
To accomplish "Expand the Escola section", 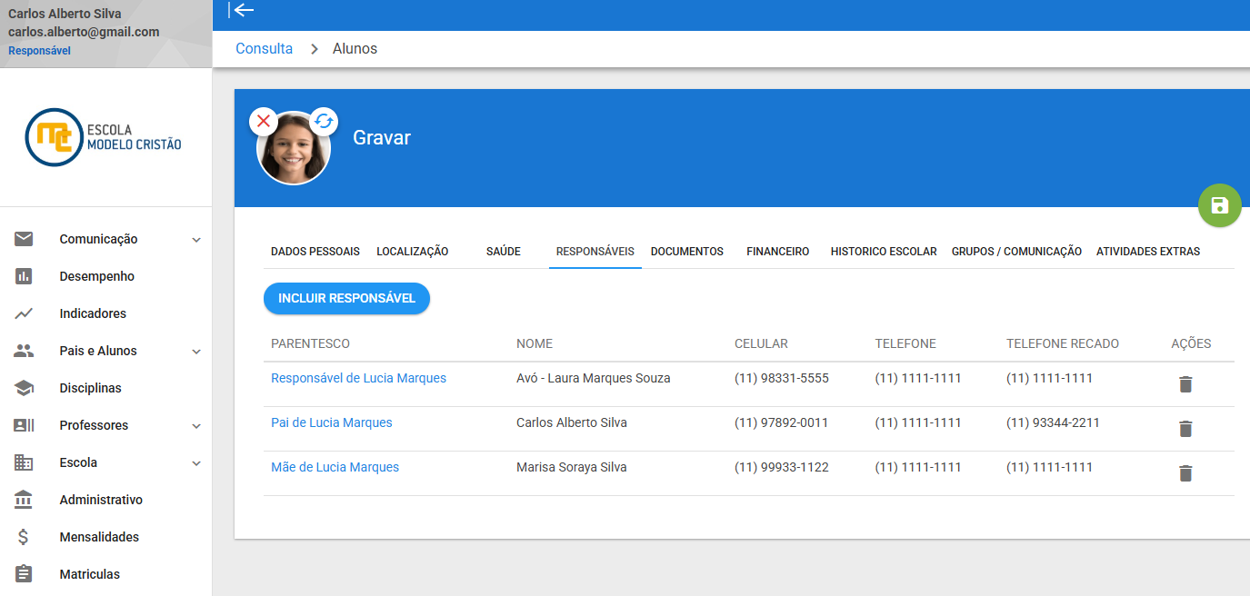I will click(x=195, y=462).
